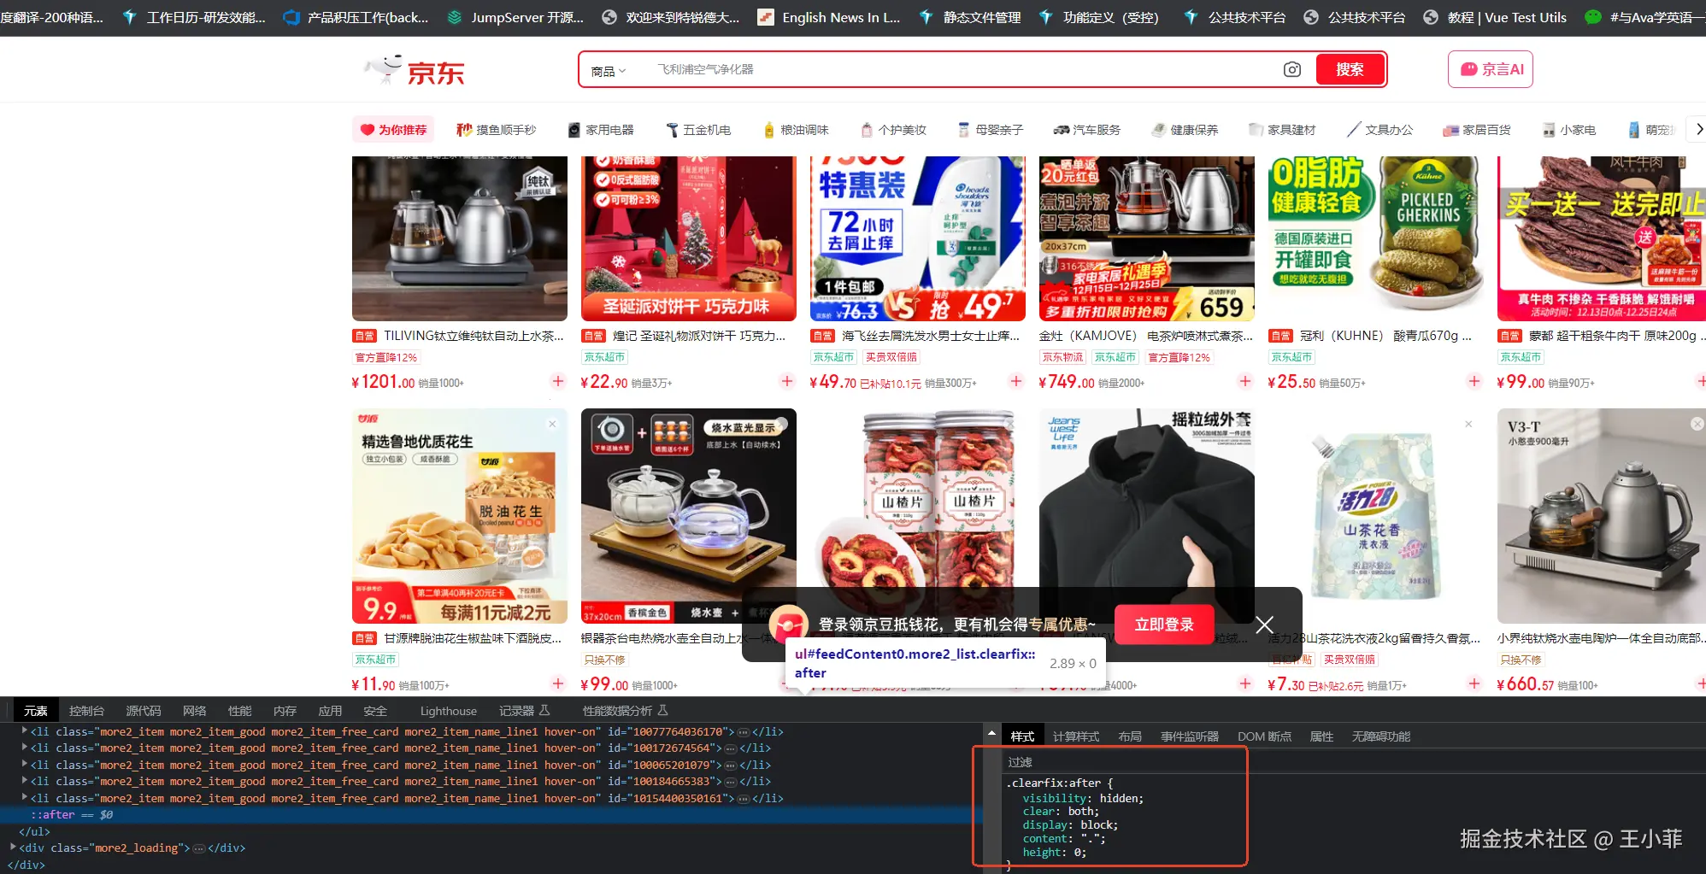
Task: Click the ¥1201.00 price text
Action: [x=384, y=382]
